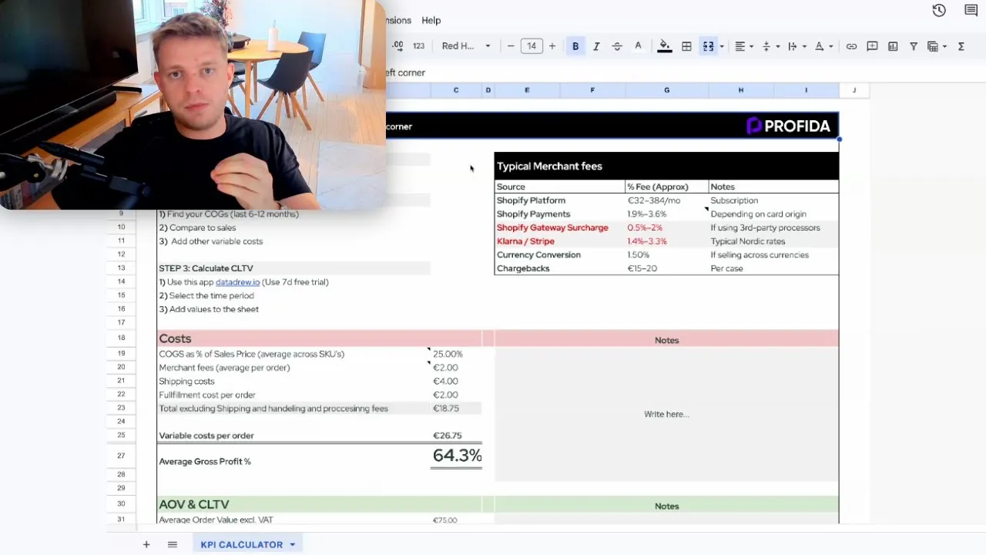Toggle bold formatting
Viewport: 986px width, 555px height.
click(x=575, y=46)
